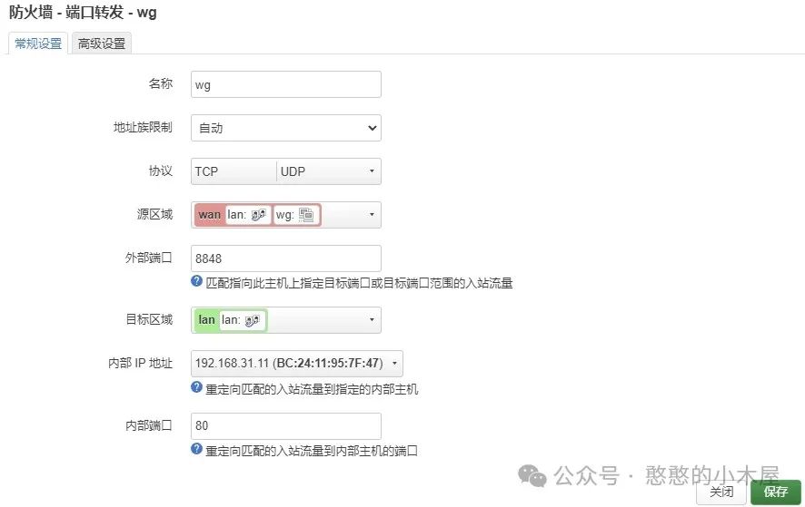This screenshot has width=805, height=507.
Task: Focus the 名称 input containing wg
Action: coord(286,84)
